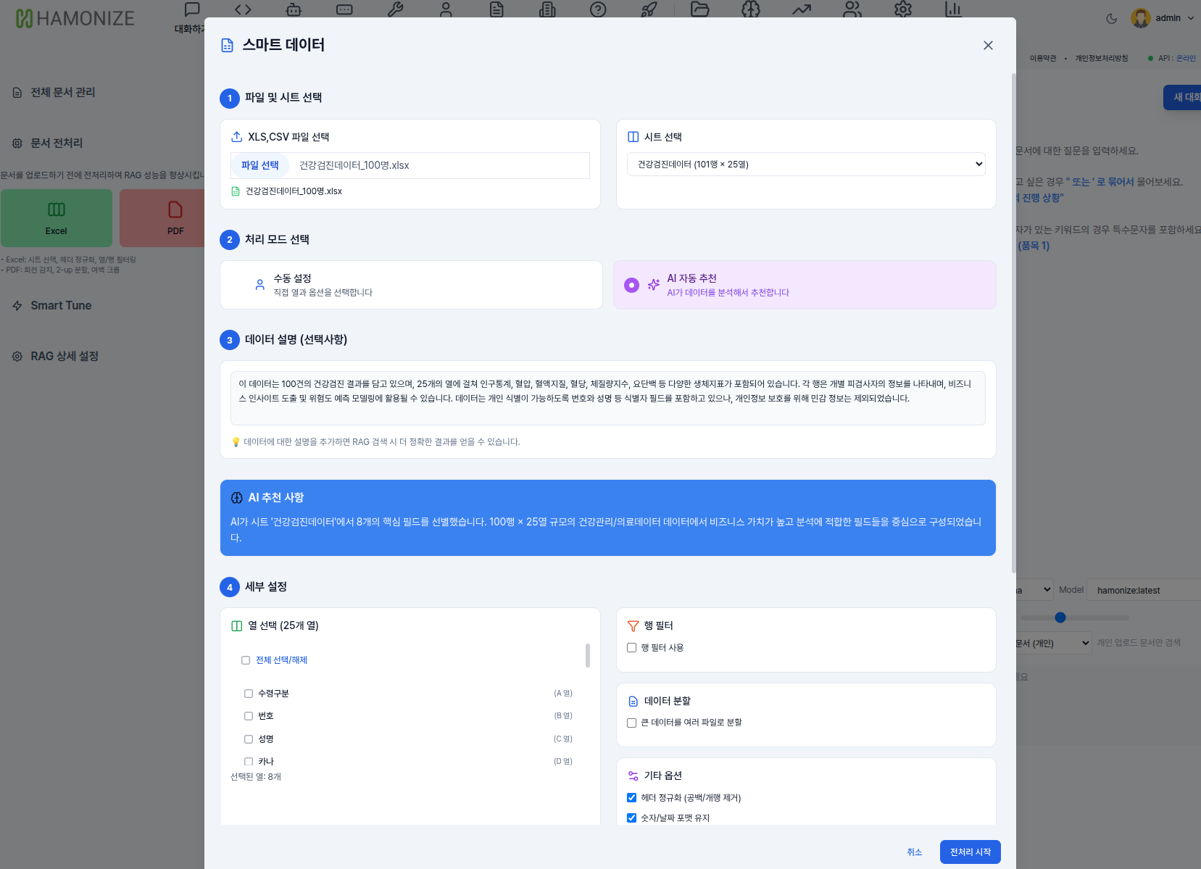Screen dimensions: 1201x869
Task: Toggle dark mode moon icon
Action: [x=1111, y=19]
